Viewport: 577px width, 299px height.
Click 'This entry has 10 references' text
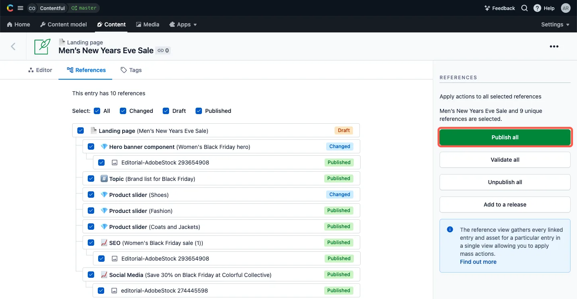click(109, 93)
